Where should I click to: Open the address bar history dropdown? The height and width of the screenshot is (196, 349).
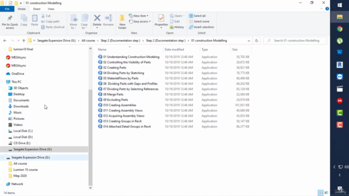pos(249,41)
